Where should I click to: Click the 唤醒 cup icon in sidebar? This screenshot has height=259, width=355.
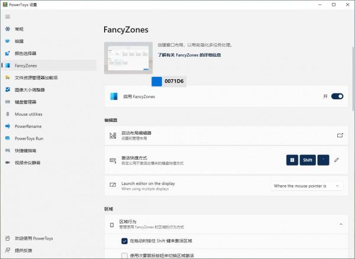[x=8, y=41]
